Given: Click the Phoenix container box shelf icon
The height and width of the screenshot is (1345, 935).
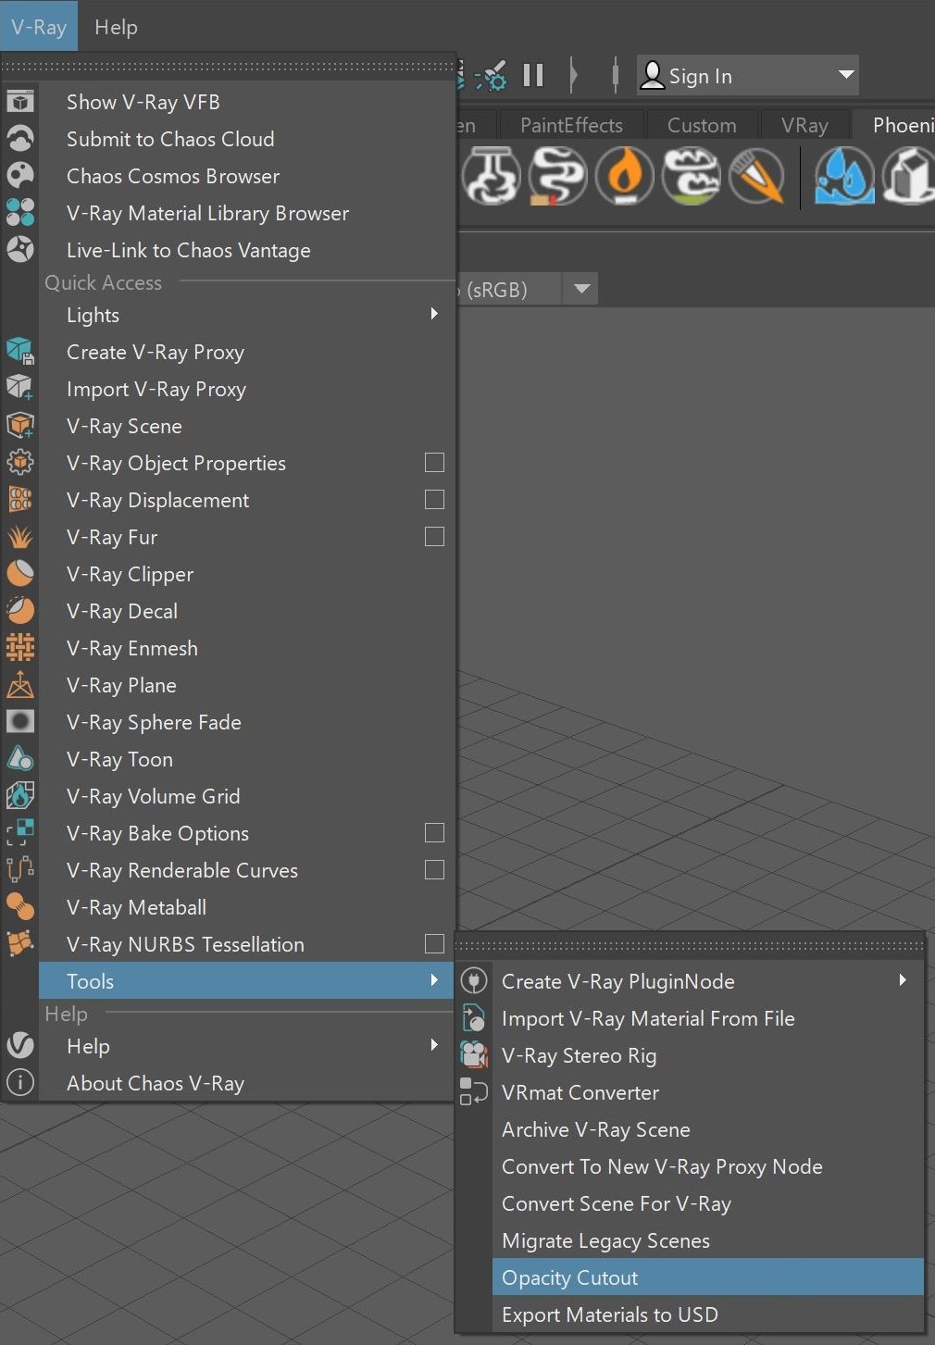Looking at the screenshot, I should tap(909, 175).
